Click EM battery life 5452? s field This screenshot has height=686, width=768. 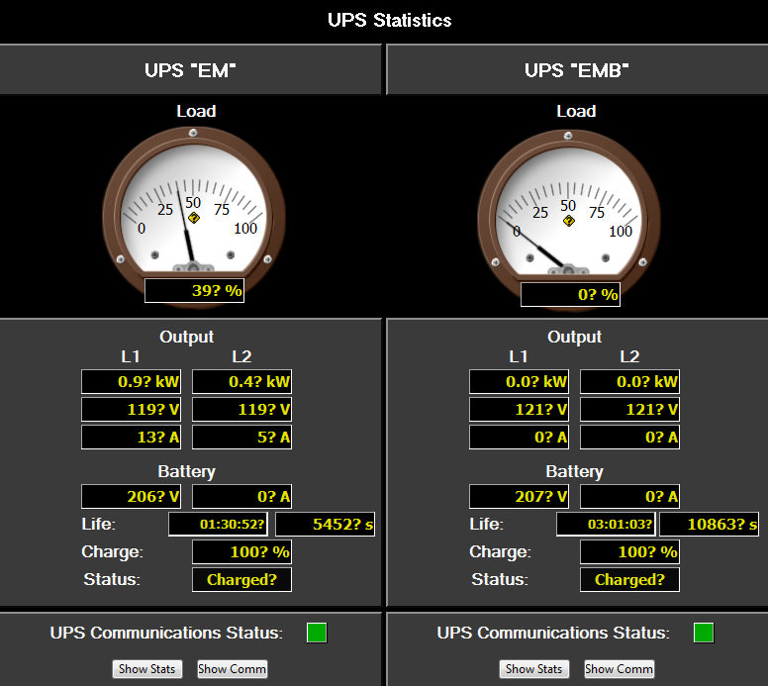(x=326, y=525)
